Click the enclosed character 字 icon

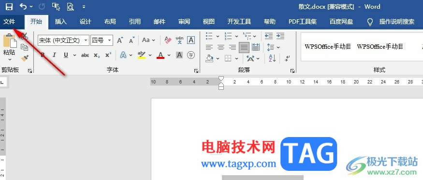point(191,55)
